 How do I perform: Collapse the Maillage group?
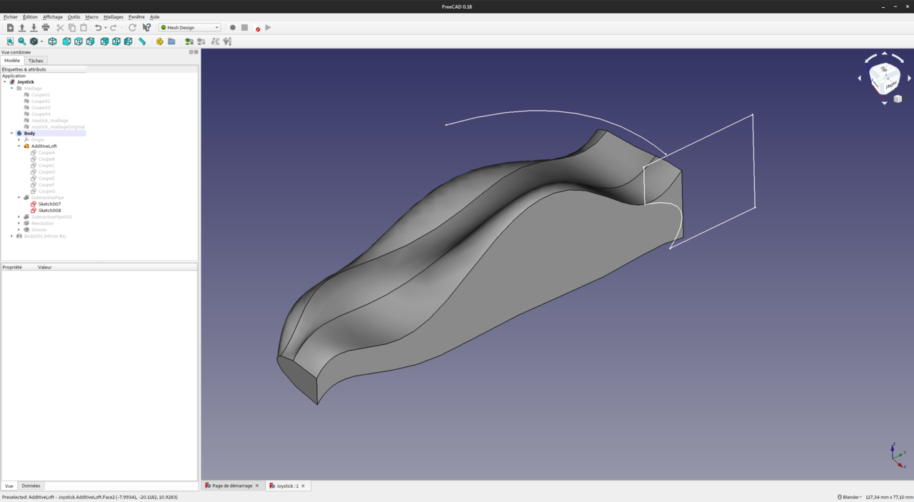click(12, 89)
